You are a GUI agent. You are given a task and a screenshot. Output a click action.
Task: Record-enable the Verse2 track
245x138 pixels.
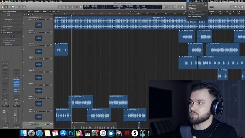pos(34,46)
